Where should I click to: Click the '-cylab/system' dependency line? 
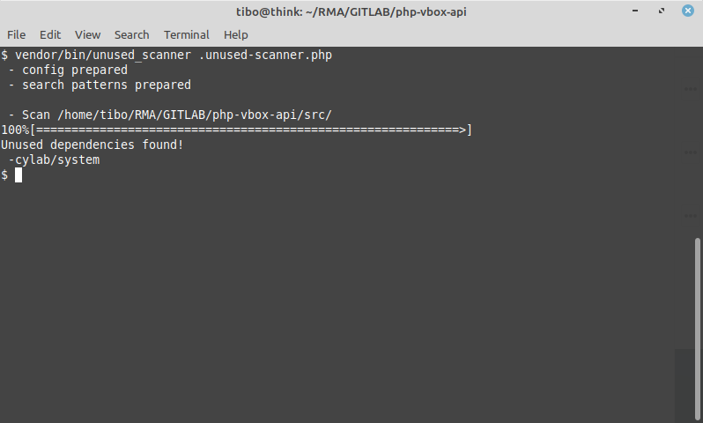(54, 160)
